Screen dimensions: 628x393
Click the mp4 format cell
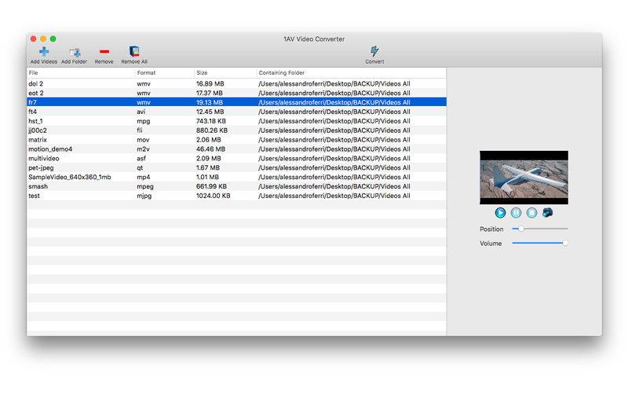[144, 178]
